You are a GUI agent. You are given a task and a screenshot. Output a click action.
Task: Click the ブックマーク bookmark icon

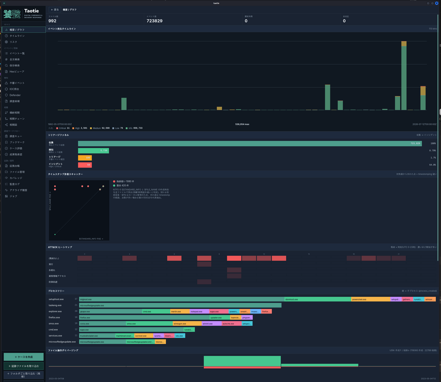[6, 142]
